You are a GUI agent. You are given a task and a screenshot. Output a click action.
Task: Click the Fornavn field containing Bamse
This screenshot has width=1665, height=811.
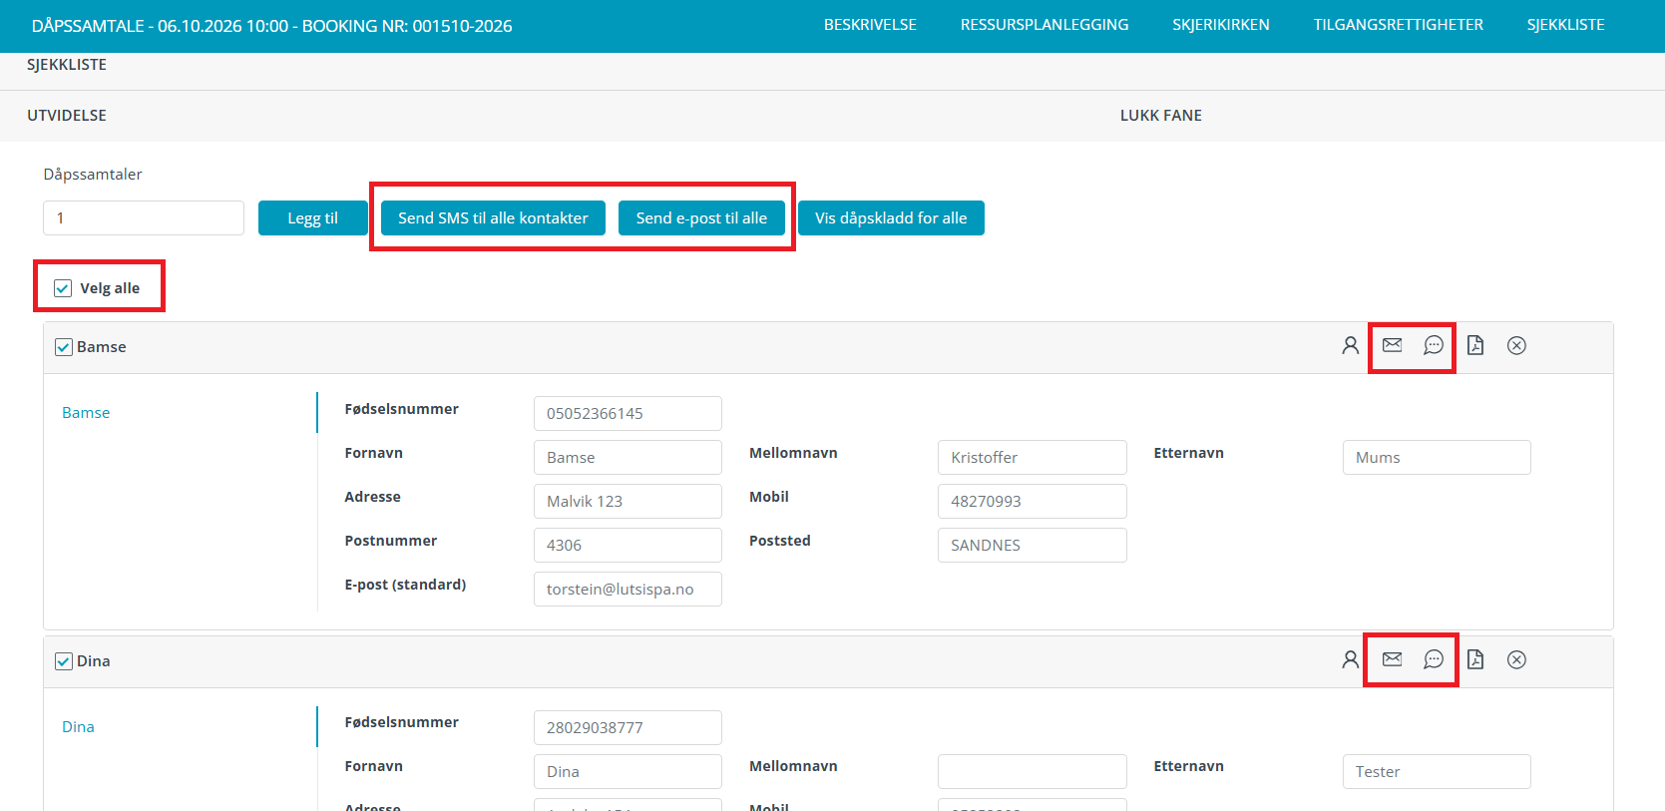[x=627, y=457]
